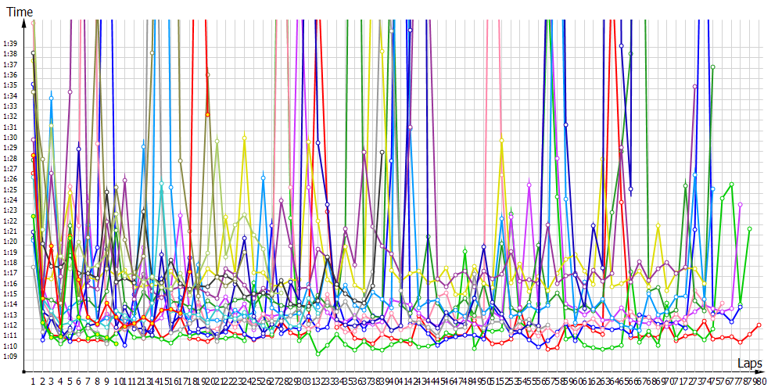Image resolution: width=782 pixels, height=391 pixels.
Task: Click the purple point at 1:35 near lap 73
Action: coord(694,86)
